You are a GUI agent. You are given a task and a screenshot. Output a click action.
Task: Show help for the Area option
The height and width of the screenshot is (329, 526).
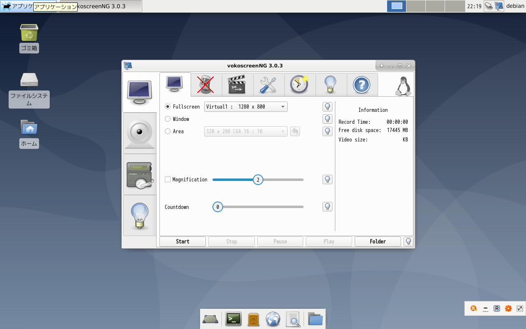[328, 131]
